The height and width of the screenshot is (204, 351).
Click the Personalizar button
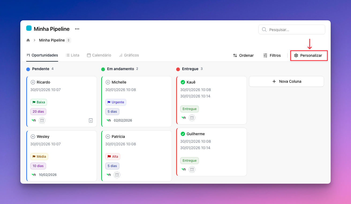(309, 55)
